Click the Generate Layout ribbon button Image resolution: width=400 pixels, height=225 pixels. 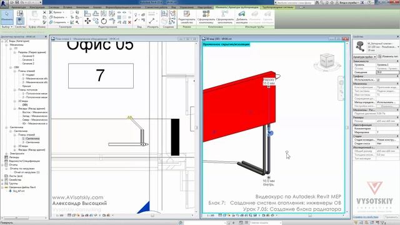(x=206, y=17)
